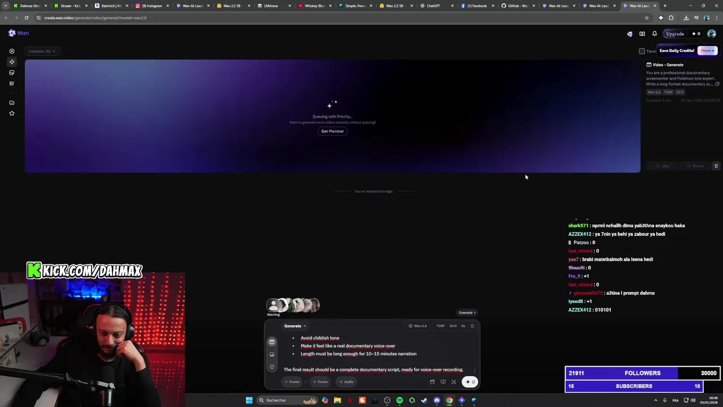Reload the page in the browser
The height and width of the screenshot is (407, 723).
click(26, 18)
